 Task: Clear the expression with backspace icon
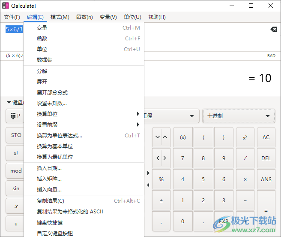pyautogui.click(x=274, y=29)
